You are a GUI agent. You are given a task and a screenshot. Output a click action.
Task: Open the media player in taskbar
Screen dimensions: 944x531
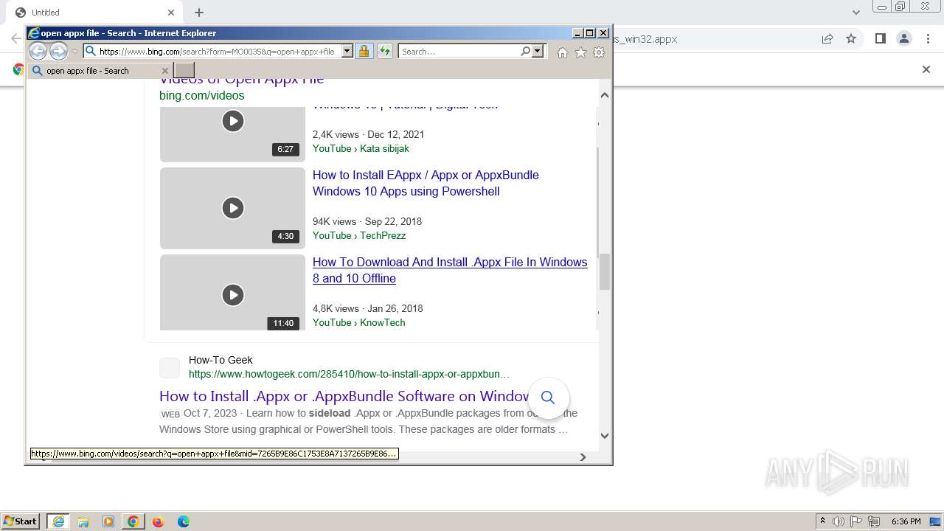click(108, 521)
